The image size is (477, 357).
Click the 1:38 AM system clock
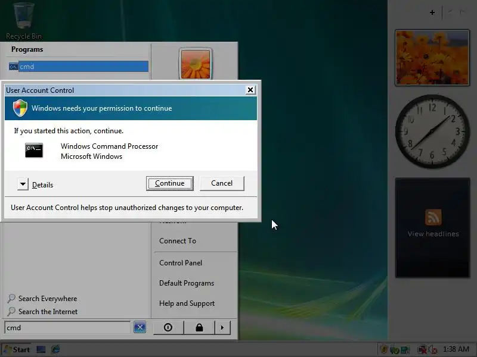point(456,349)
